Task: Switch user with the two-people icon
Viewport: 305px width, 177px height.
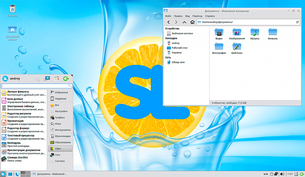Action: [57, 78]
